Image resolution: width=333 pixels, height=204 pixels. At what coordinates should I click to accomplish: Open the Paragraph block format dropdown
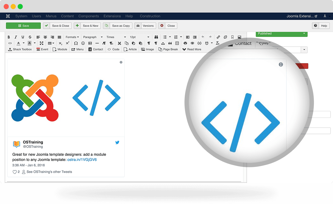pyautogui.click(x=93, y=37)
